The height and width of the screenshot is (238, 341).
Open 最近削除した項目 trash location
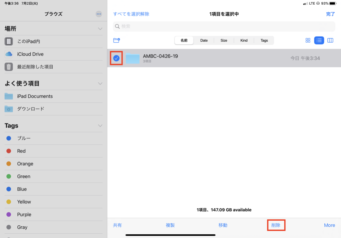(x=54, y=67)
